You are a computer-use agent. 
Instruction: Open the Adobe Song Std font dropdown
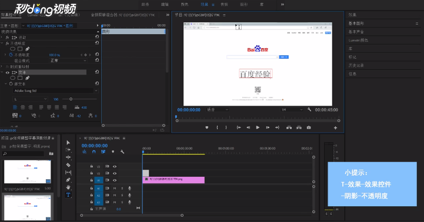[x=55, y=91]
